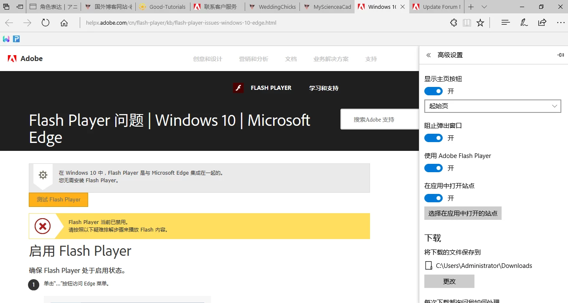
Task: Click the first bookmark icon in the favorites bar
Action: point(6,39)
